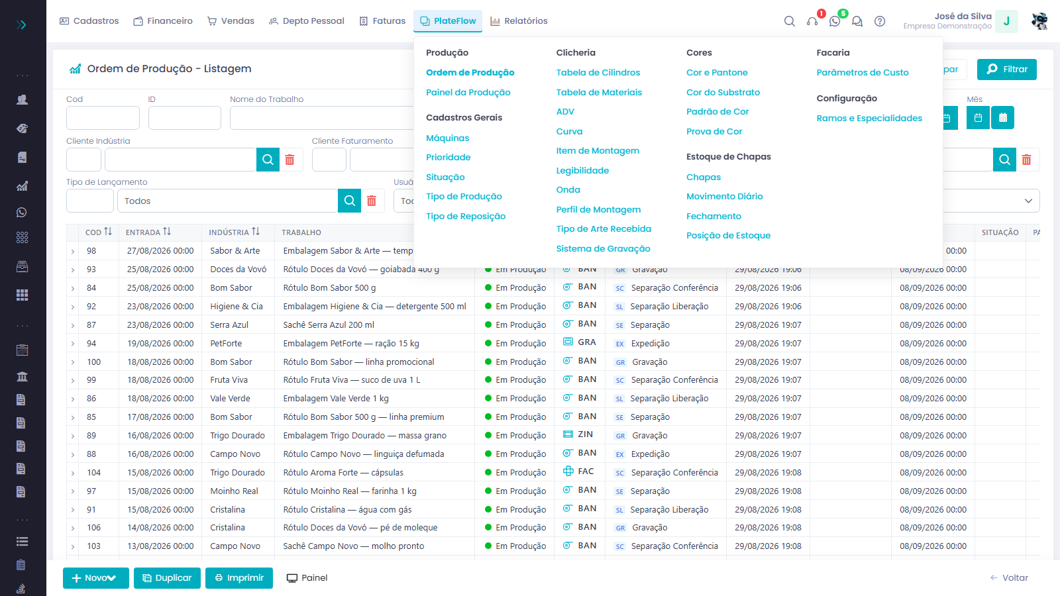Click the user avatar picture at top right

click(x=1039, y=21)
